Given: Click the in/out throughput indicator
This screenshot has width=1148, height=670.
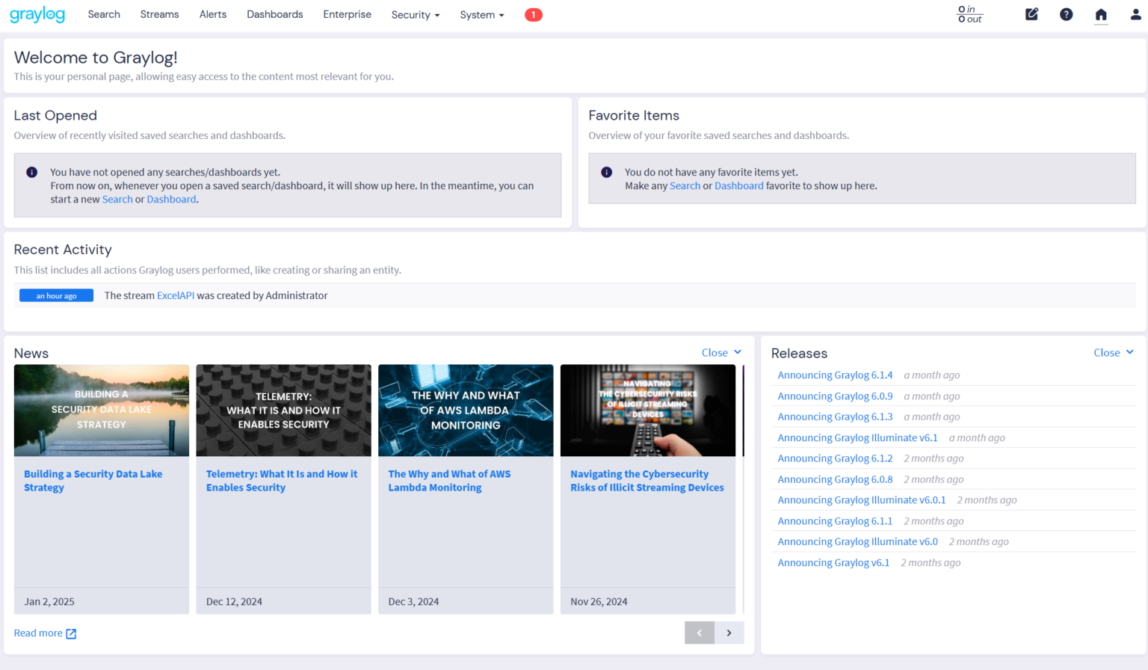Looking at the screenshot, I should (x=969, y=14).
